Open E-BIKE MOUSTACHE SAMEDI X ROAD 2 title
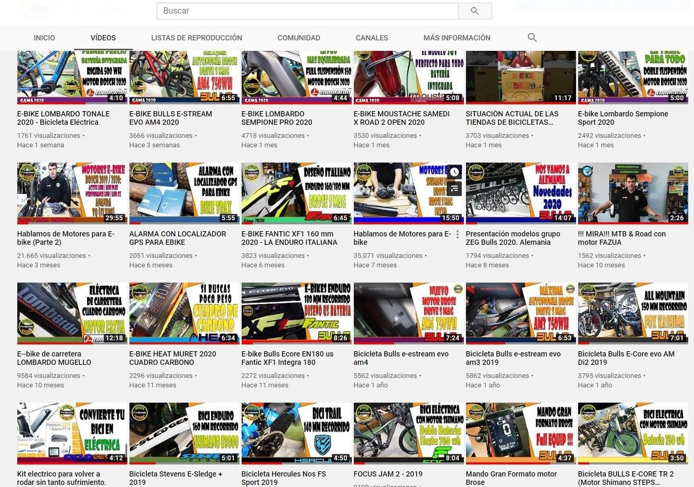Image resolution: width=694 pixels, height=487 pixels. point(402,118)
